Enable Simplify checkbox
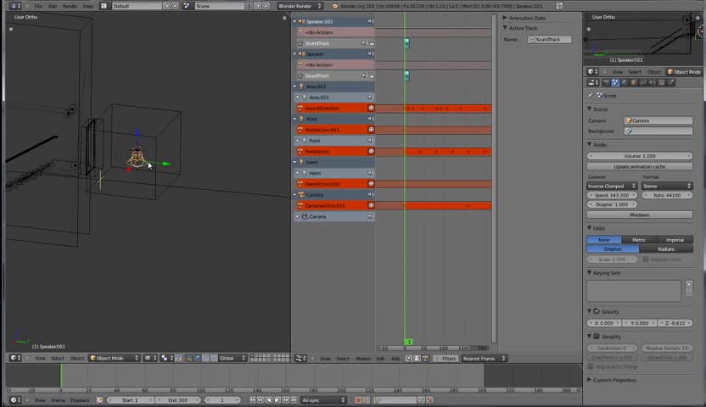Screen dimensions: 706x407 [597, 337]
